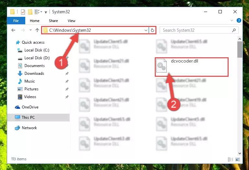Switch to the Home ribbon tab
This screenshot has height=170, width=249.
(34, 21)
